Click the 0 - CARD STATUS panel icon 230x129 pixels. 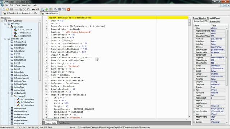point(15,30)
